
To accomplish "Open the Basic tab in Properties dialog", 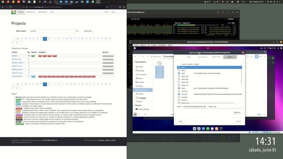I will tap(189, 57).
